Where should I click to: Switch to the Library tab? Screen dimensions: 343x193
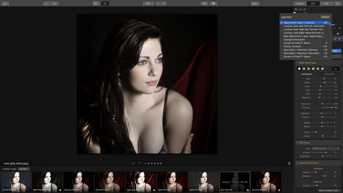tap(299, 4)
